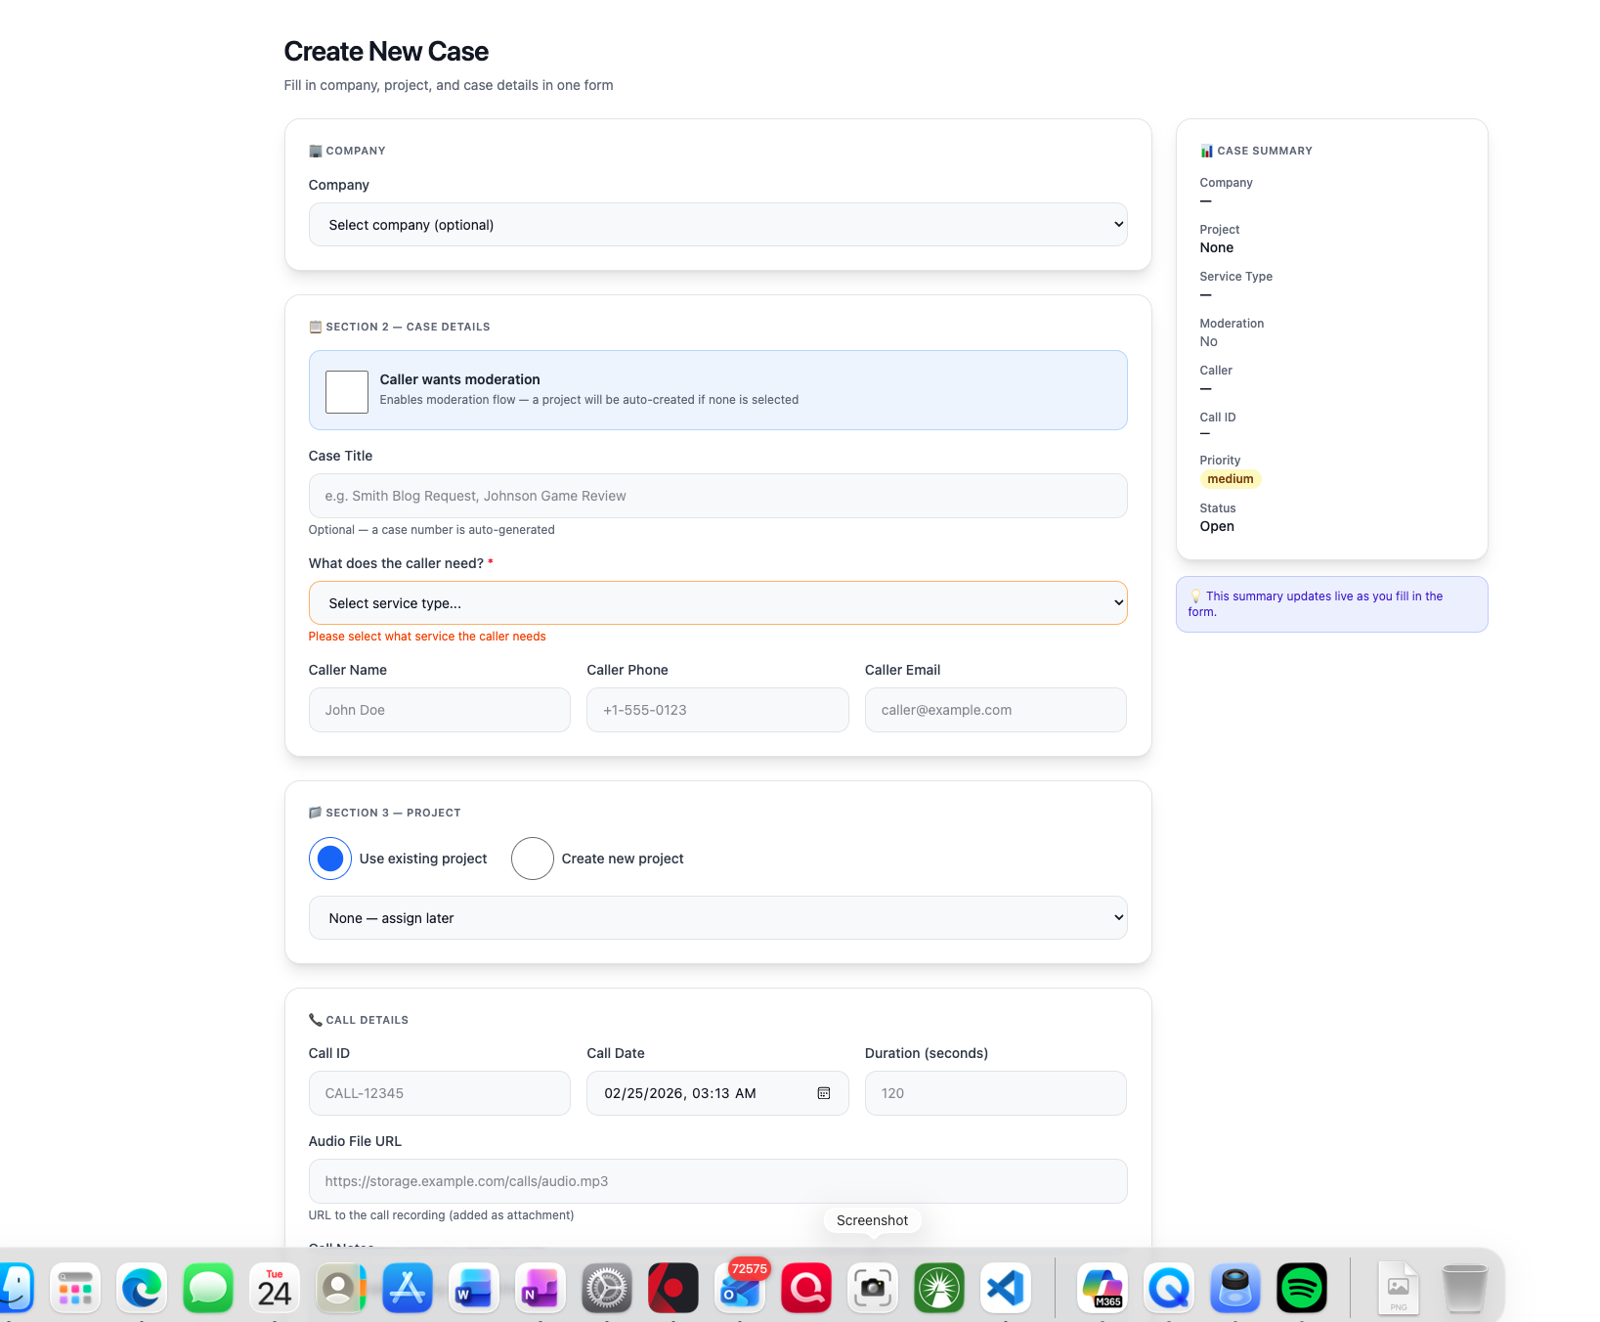Open System Settings from the dock

coord(607,1288)
